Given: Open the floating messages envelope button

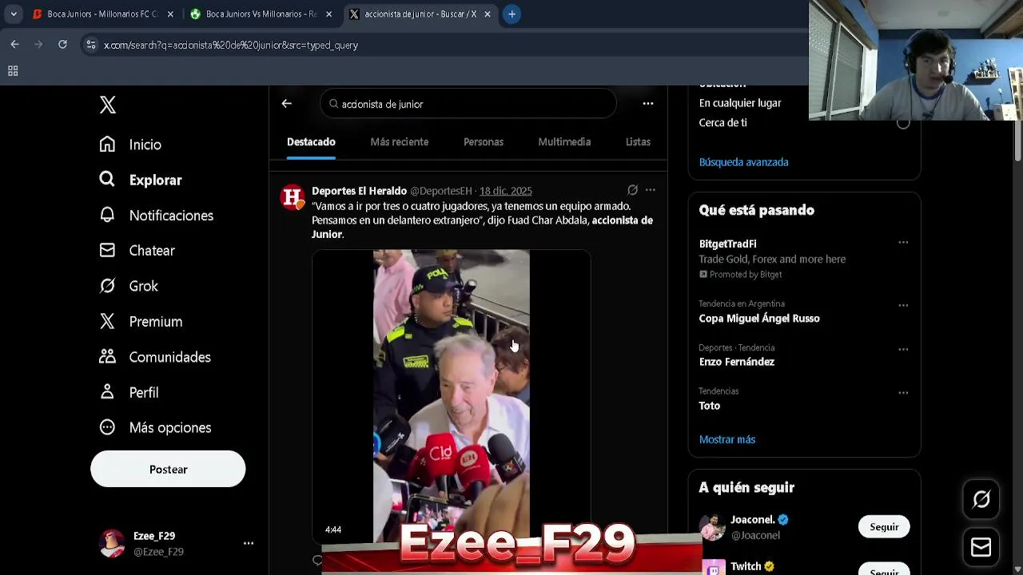Looking at the screenshot, I should pyautogui.click(x=981, y=547).
